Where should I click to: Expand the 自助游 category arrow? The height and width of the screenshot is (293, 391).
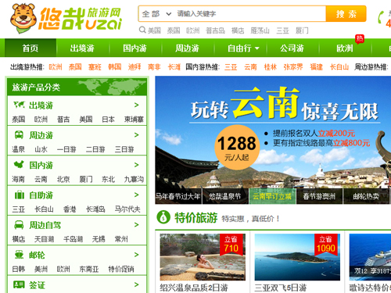click(x=136, y=195)
